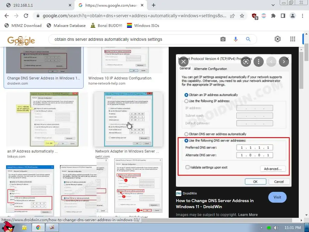Search by image with camera icon
The width and height of the screenshot is (309, 232).
click(223, 39)
